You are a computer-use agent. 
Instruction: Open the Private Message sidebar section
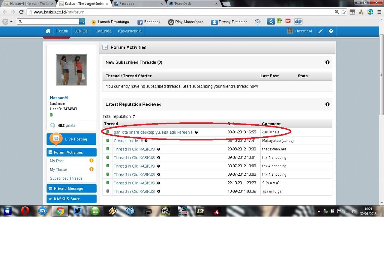[x=71, y=189]
